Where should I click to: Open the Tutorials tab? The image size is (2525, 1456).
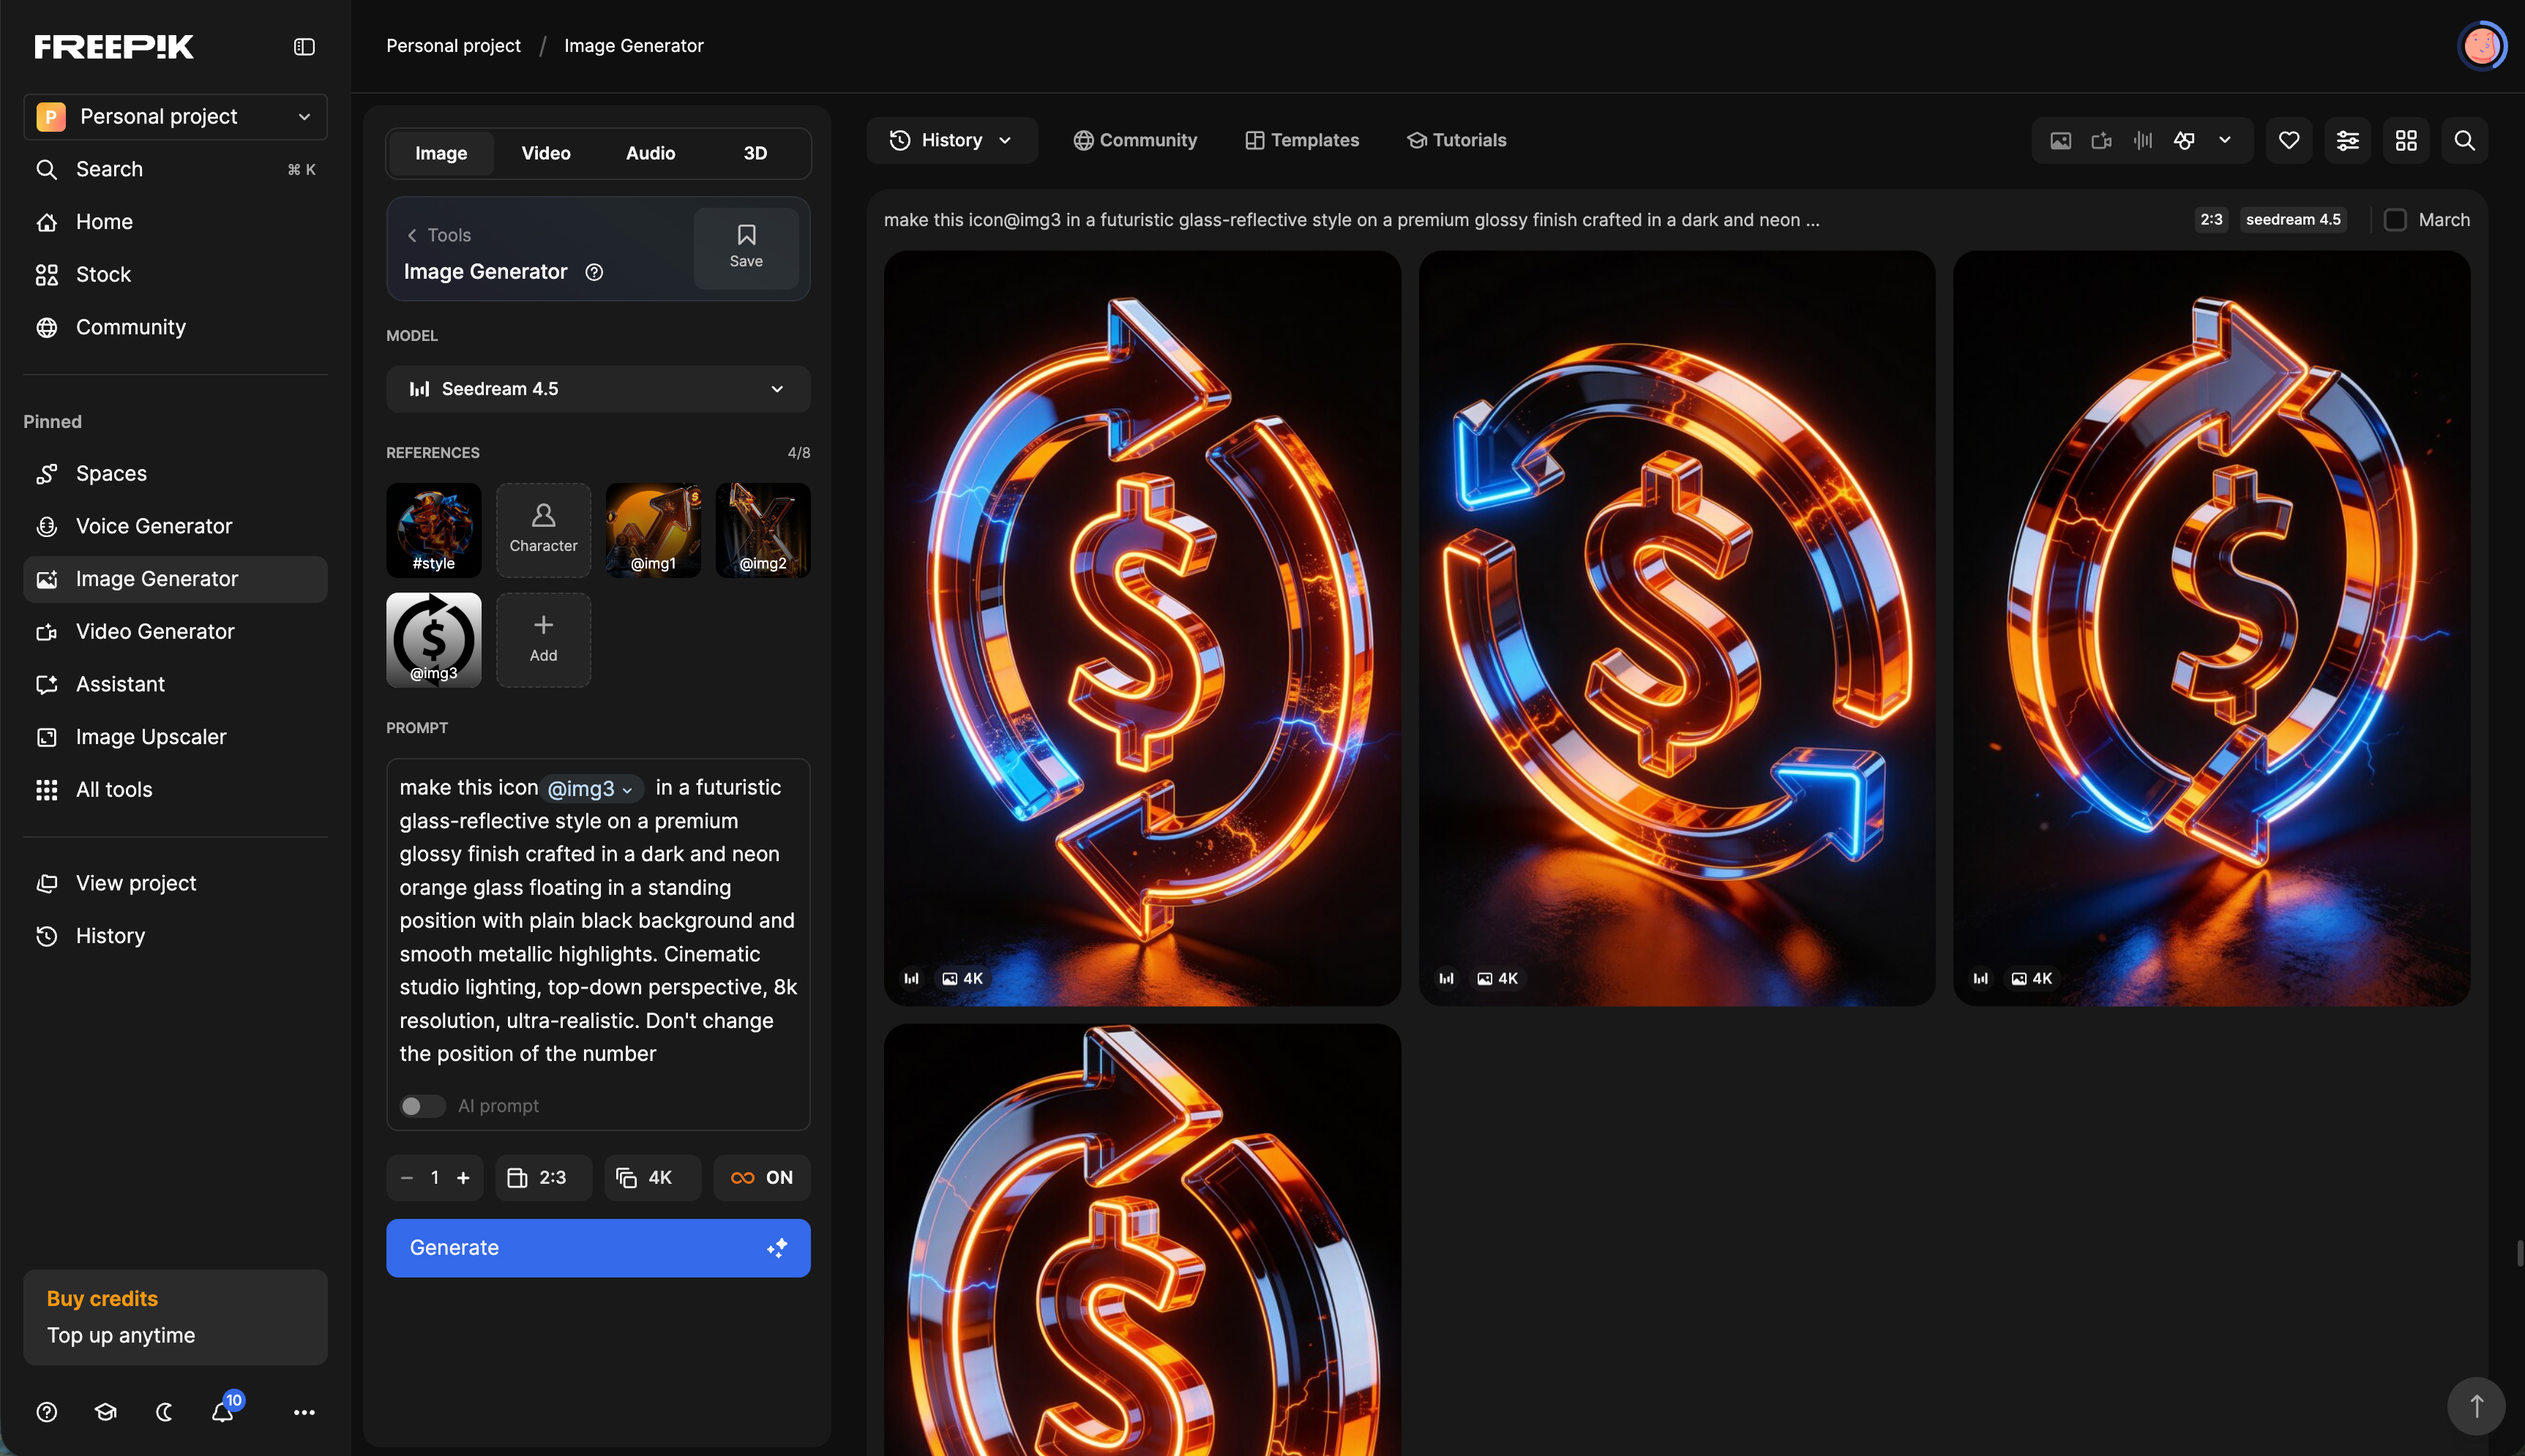click(x=1456, y=140)
